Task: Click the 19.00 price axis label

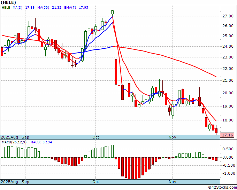Action: coord(228,106)
